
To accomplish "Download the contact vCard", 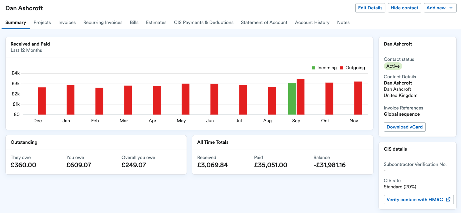I will coord(404,127).
